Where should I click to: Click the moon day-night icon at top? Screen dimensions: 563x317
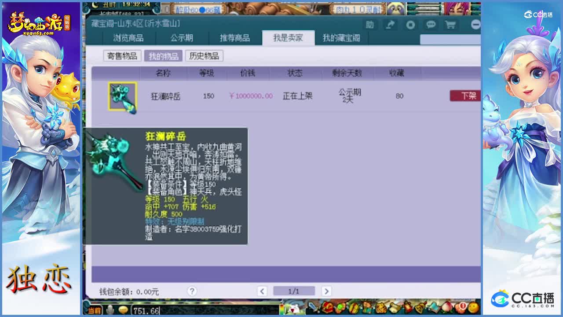coord(95,4)
